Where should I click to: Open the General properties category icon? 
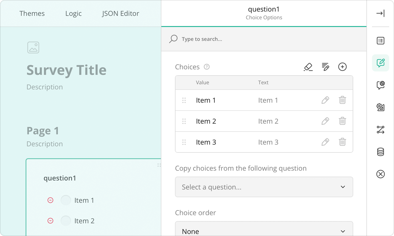(x=380, y=40)
